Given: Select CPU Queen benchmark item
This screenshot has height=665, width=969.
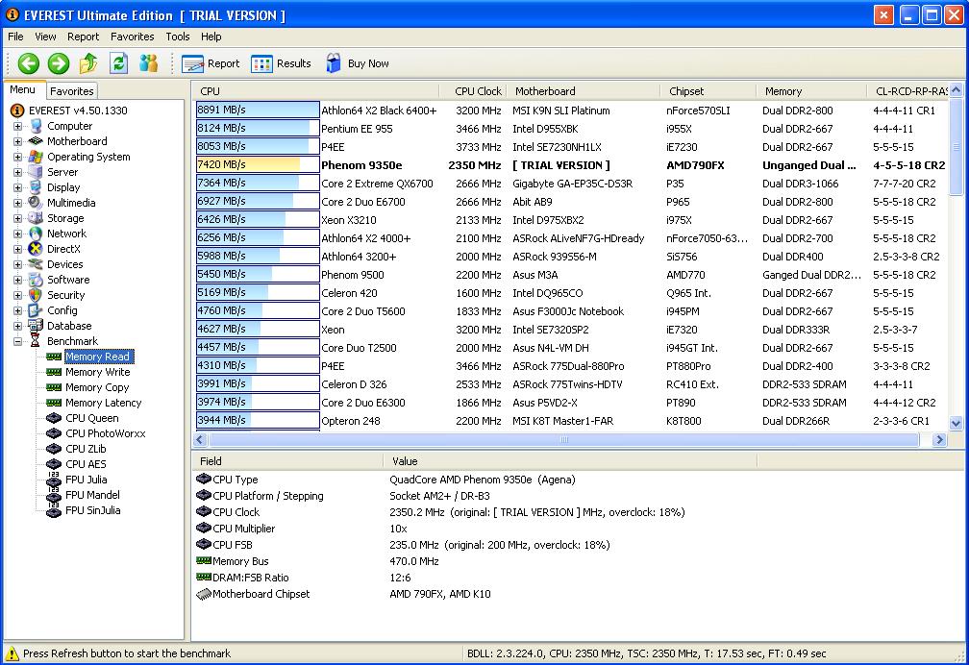Looking at the screenshot, I should coord(92,418).
